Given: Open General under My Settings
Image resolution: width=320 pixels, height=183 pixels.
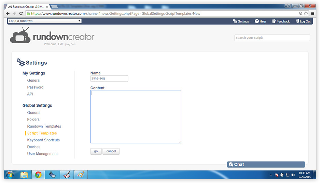Looking at the screenshot, I should (34, 80).
